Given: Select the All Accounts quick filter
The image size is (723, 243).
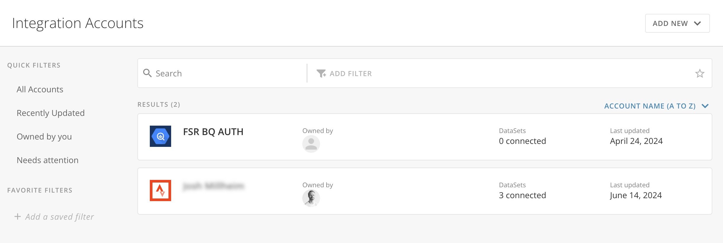Looking at the screenshot, I should point(40,89).
